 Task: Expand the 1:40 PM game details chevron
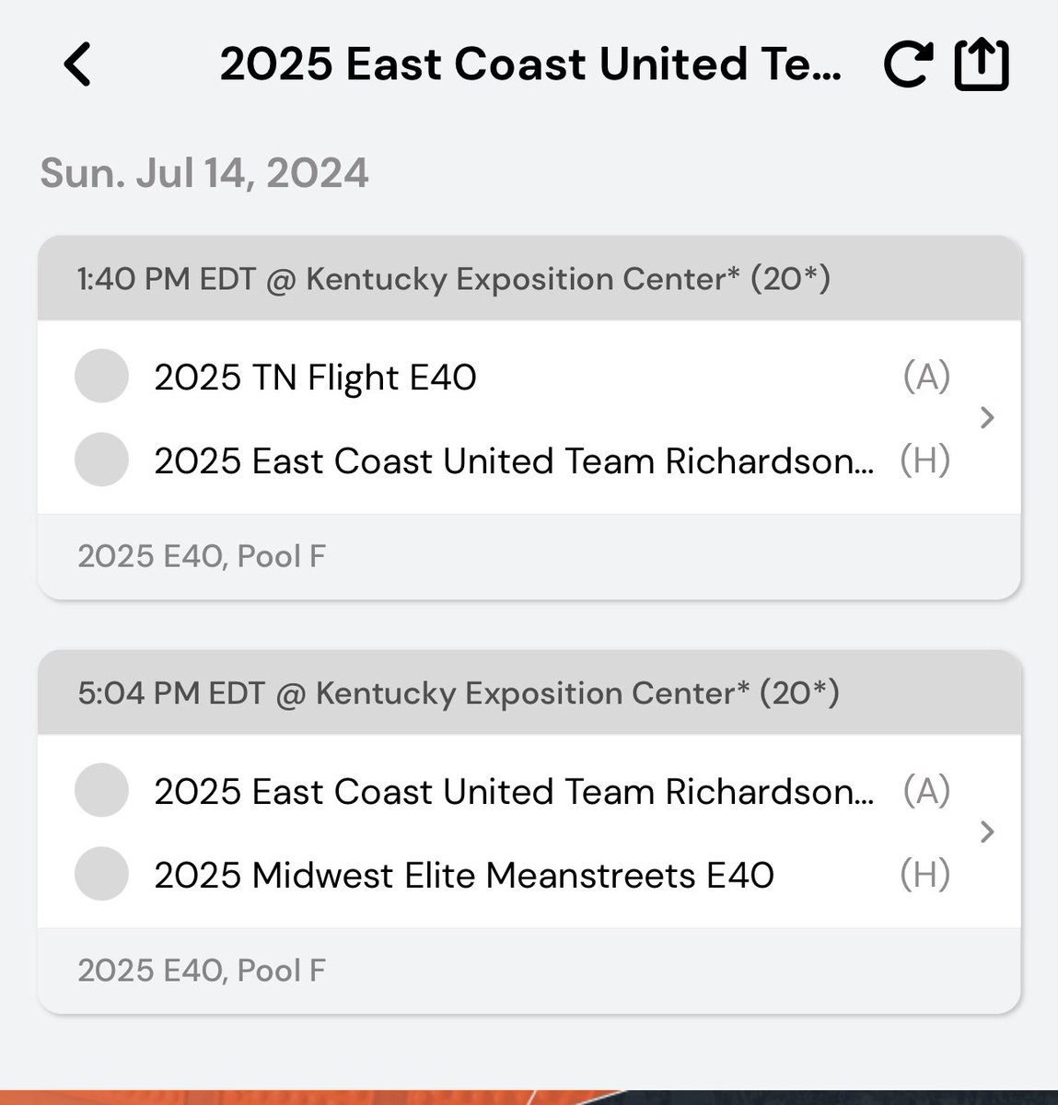[988, 418]
